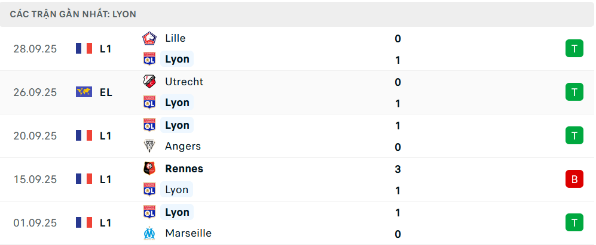
Task: Click the Marseille club crest icon
Action: click(149, 233)
